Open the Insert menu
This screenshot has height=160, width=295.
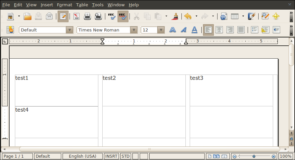[x=47, y=5]
